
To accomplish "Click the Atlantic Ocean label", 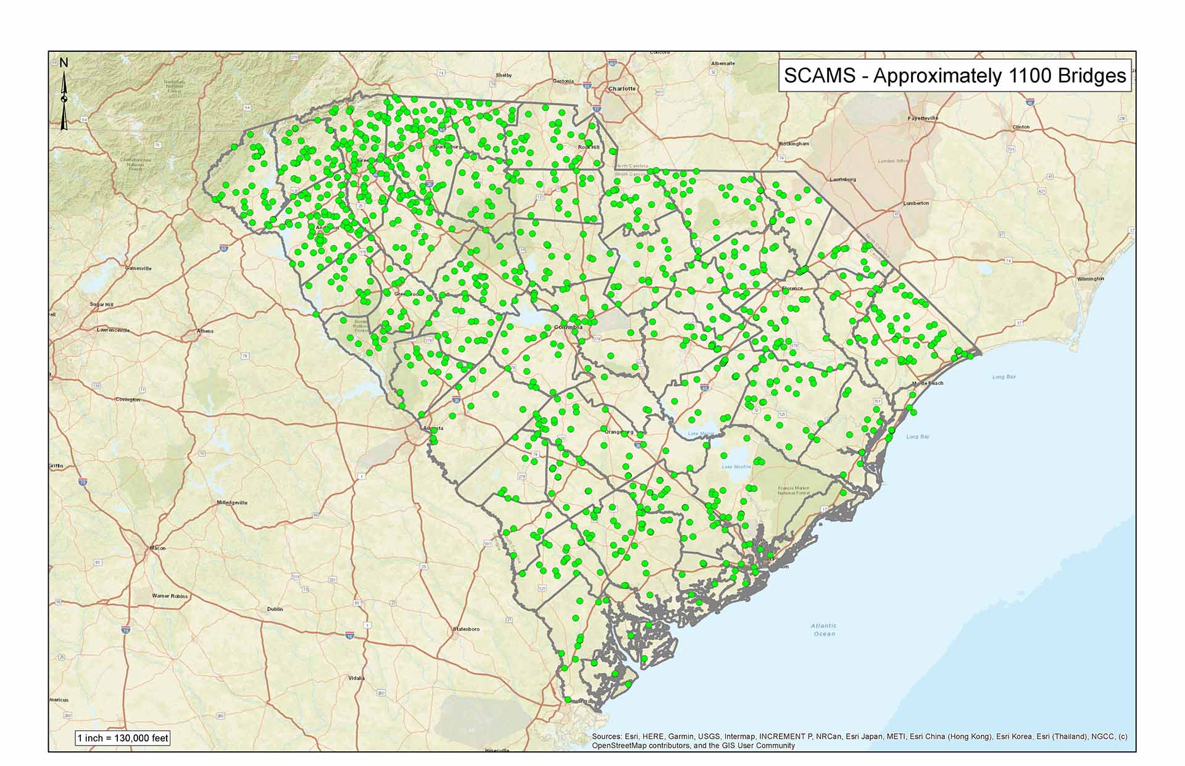I will 824,630.
